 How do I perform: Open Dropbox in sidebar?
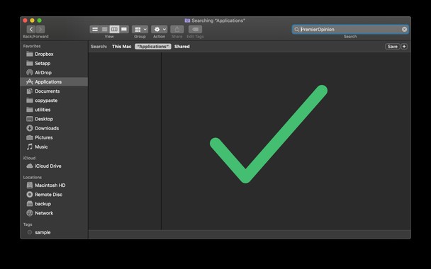coord(54,54)
